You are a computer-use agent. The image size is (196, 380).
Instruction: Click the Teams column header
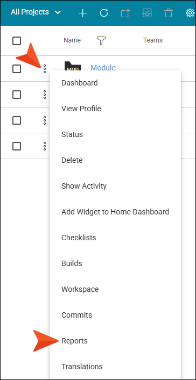point(153,40)
